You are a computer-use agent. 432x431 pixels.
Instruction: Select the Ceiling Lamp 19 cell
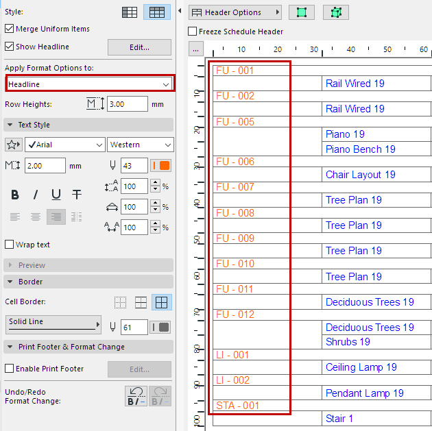click(376, 367)
